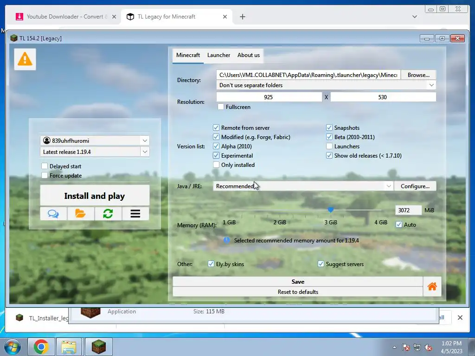Enable the Launchers checkbox
This screenshot has width=475, height=356.
pos(329,146)
